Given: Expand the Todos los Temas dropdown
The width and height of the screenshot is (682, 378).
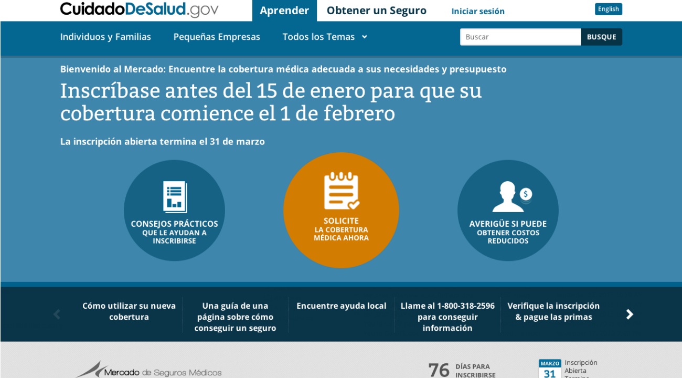Looking at the screenshot, I should coord(325,37).
